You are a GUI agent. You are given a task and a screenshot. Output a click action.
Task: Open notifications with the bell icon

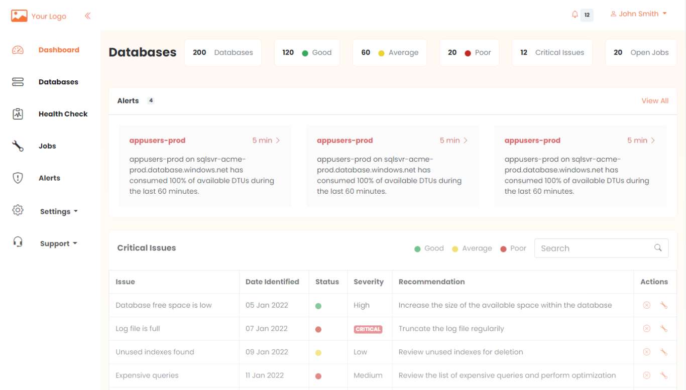click(x=575, y=15)
